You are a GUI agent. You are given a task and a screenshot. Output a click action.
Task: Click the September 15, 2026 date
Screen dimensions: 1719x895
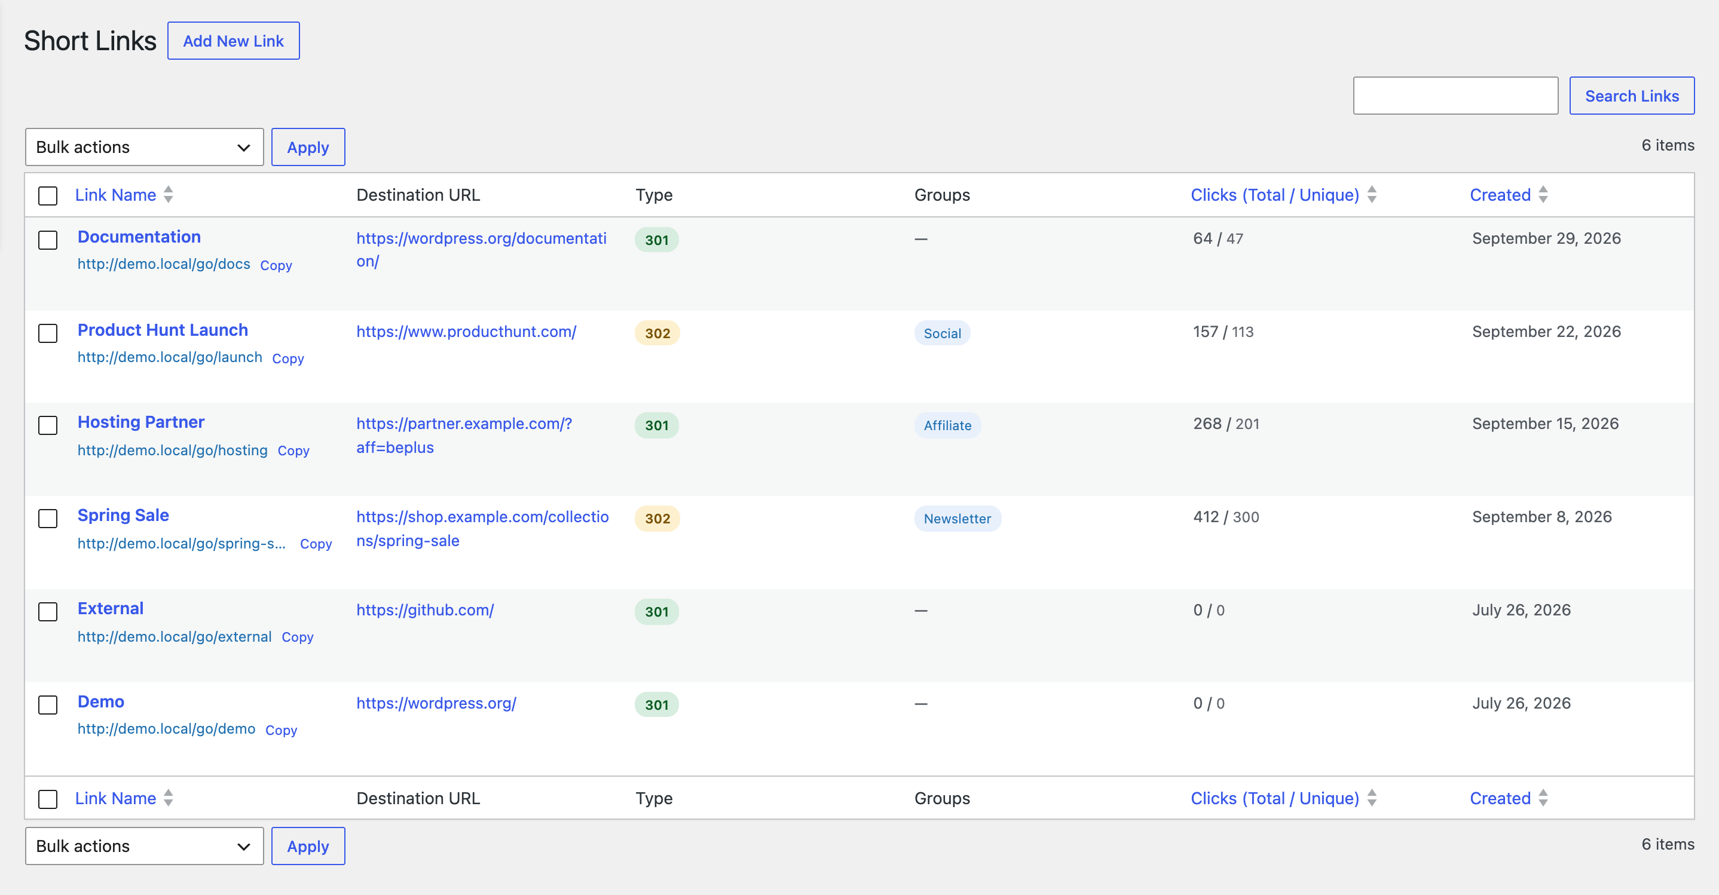[x=1545, y=424]
